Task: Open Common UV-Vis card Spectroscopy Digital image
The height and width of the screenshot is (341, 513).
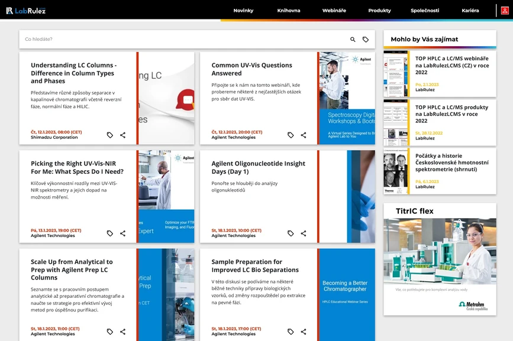Action: click(347, 98)
